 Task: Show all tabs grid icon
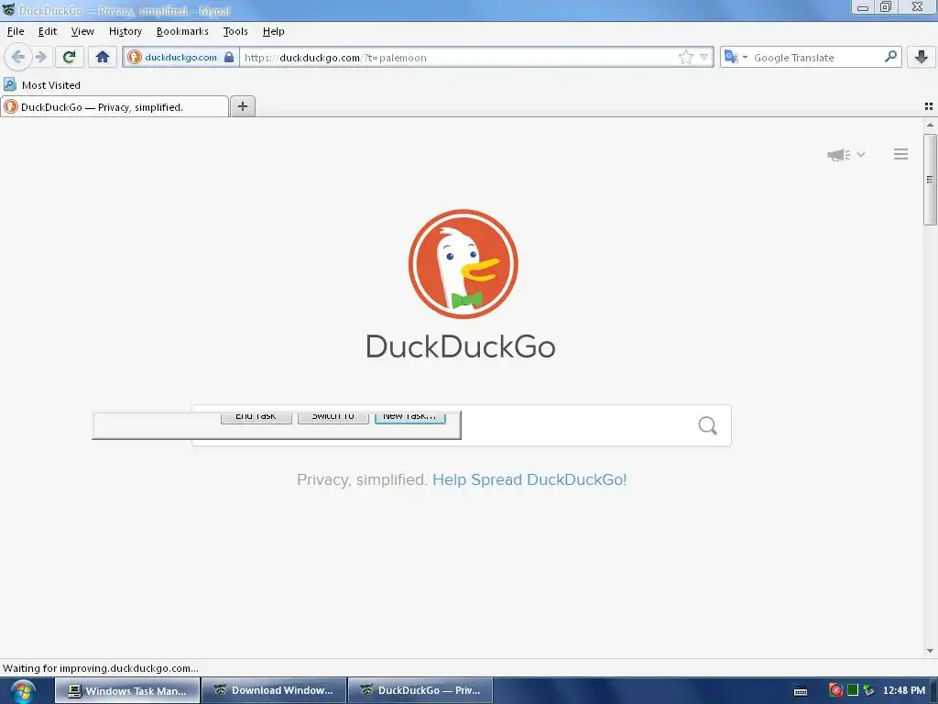tap(929, 106)
